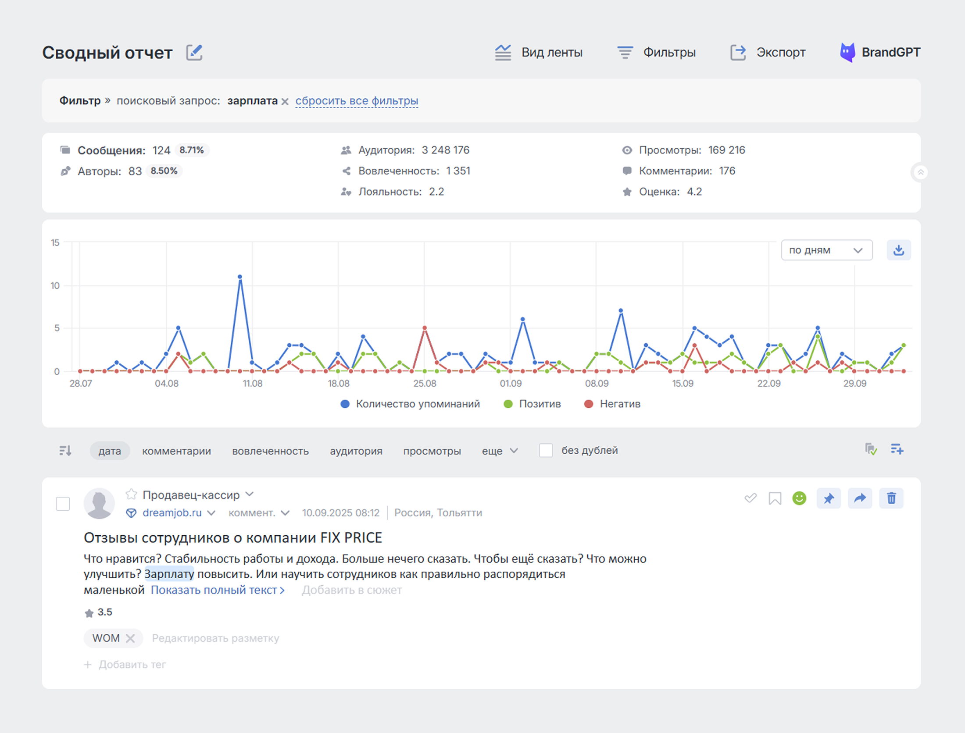The height and width of the screenshot is (733, 965).
Task: Click the сбросить все фильтры link
Action: pos(356,101)
